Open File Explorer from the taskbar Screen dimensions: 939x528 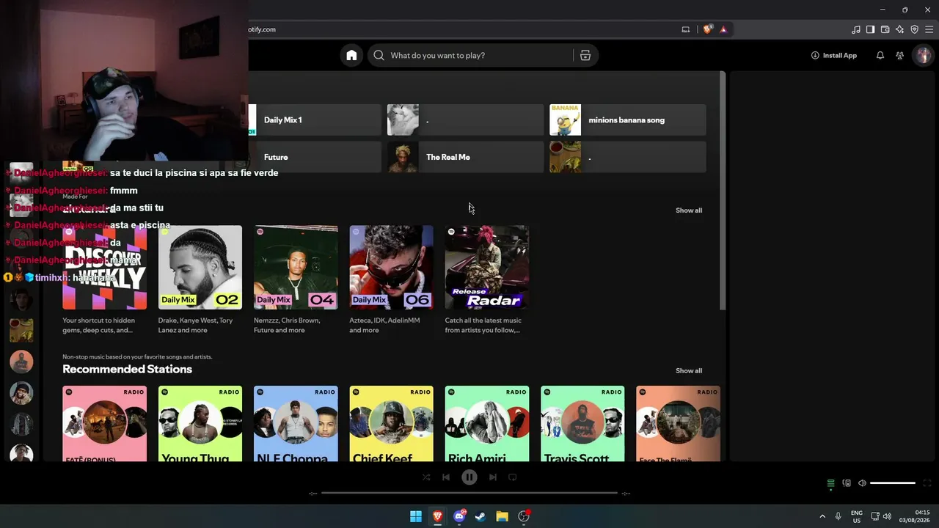pyautogui.click(x=503, y=516)
